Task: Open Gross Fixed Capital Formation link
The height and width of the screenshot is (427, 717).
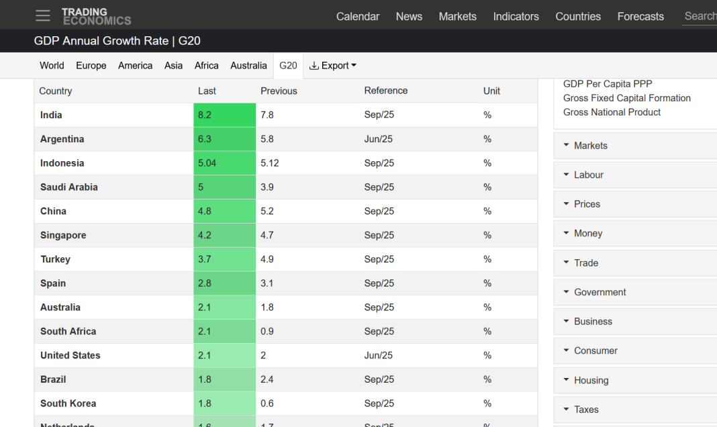Action: [626, 98]
